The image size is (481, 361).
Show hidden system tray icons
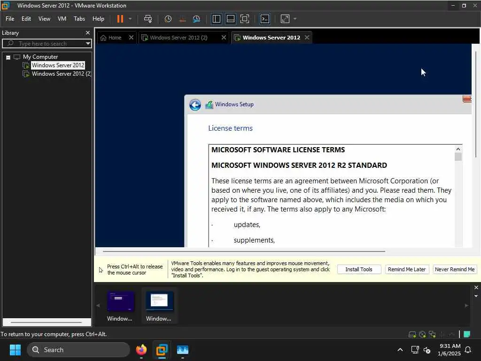400,350
